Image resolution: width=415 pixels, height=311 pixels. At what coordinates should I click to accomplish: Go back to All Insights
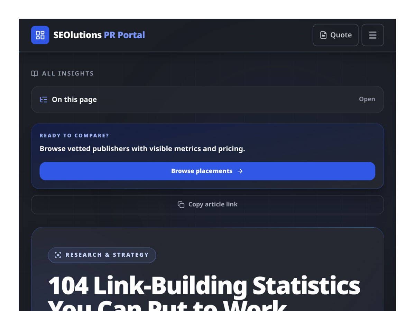(x=63, y=73)
